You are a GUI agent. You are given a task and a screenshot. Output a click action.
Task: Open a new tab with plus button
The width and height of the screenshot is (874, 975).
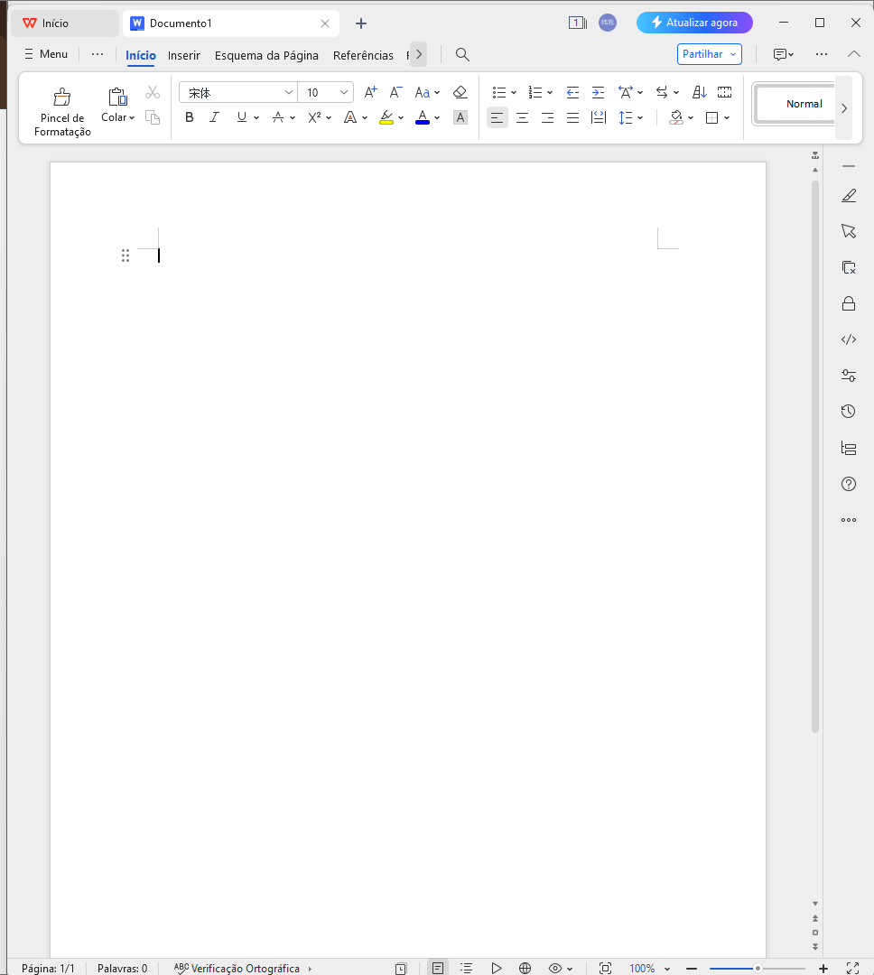[361, 23]
